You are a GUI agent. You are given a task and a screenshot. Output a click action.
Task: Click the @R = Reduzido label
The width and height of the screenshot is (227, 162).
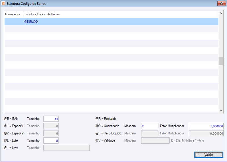(x=106, y=119)
